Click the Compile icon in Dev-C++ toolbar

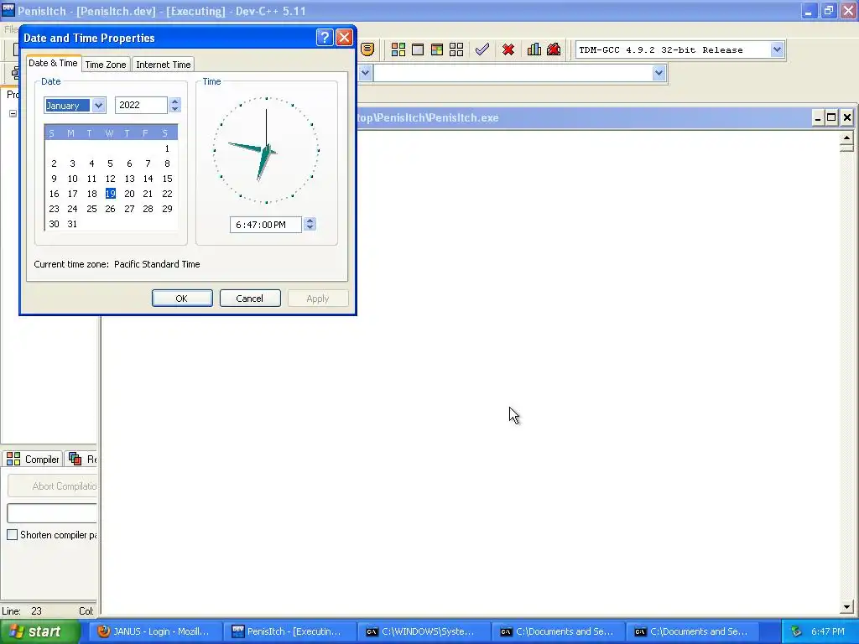398,49
